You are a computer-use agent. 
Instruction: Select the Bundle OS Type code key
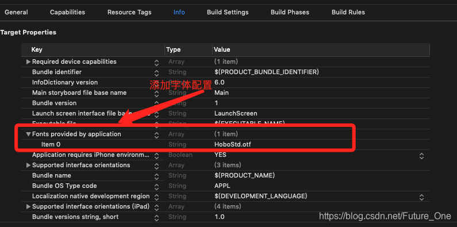(64, 186)
